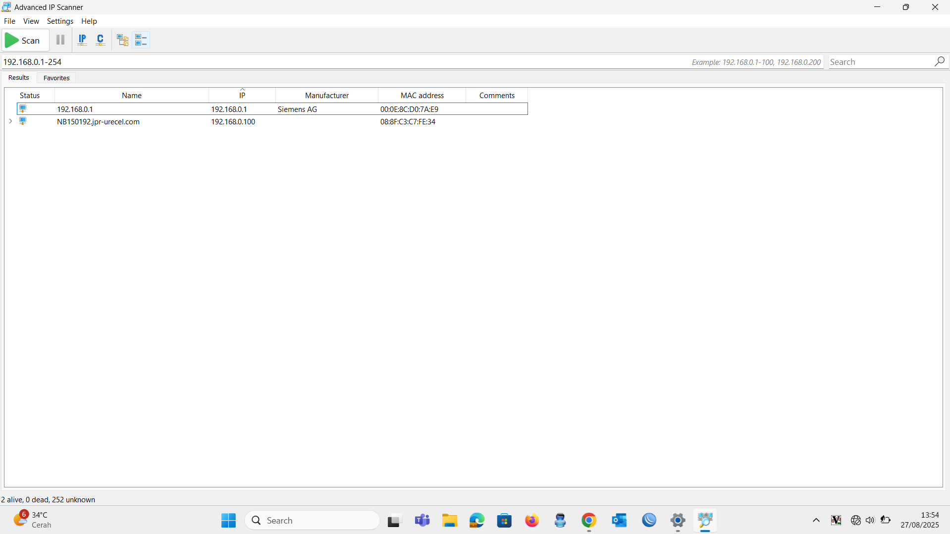Select the Siemens AG device row
Screen dimensions: 950x534
pos(297,109)
